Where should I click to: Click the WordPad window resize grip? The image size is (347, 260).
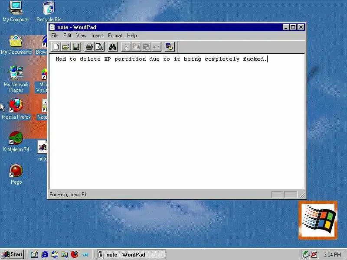[302, 195]
